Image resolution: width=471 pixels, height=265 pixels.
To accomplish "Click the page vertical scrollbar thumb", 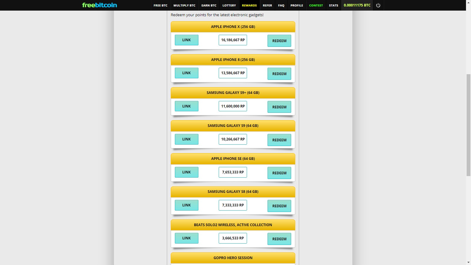I will (x=468, y=125).
